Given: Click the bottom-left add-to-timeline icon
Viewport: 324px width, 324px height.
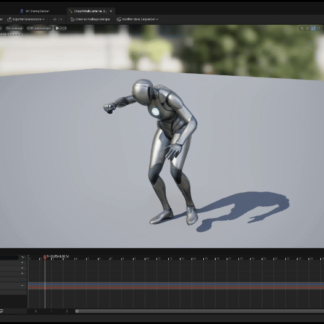Looking at the screenshot, I should pos(1,311).
